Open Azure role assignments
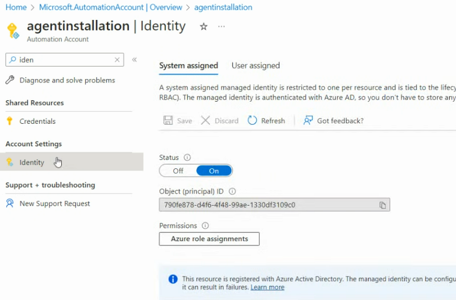 209,239
